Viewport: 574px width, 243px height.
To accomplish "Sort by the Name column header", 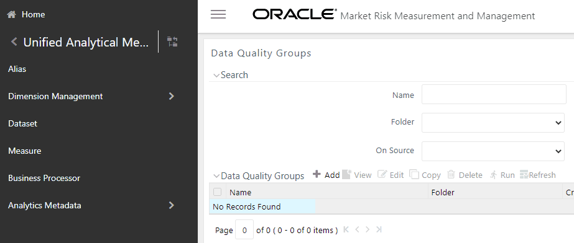I will pos(240,192).
